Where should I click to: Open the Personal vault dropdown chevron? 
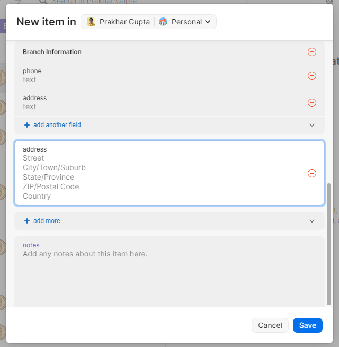[x=208, y=22]
